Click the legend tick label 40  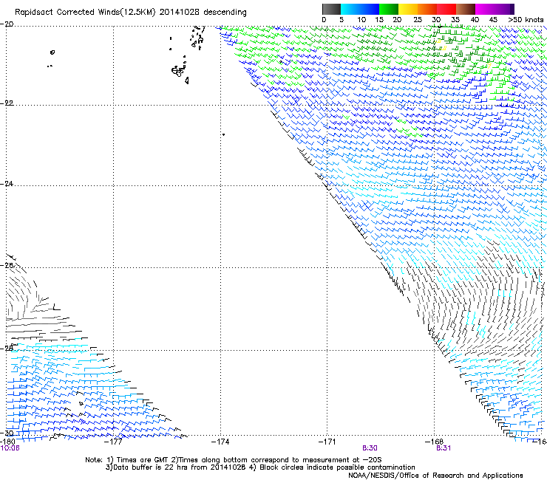[475, 20]
